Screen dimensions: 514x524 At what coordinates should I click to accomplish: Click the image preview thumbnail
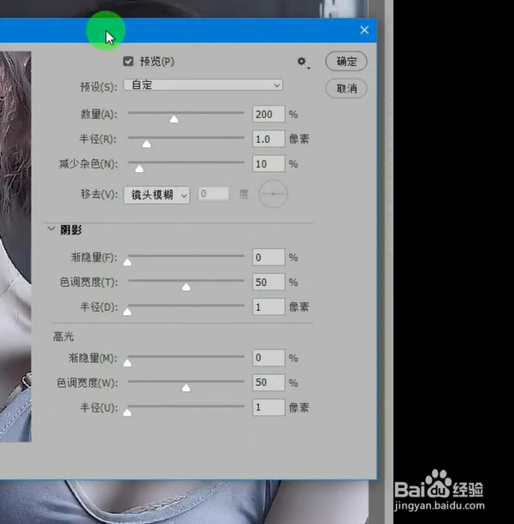[x=15, y=247]
